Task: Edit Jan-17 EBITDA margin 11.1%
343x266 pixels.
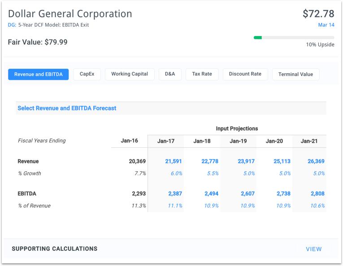Action: point(175,206)
